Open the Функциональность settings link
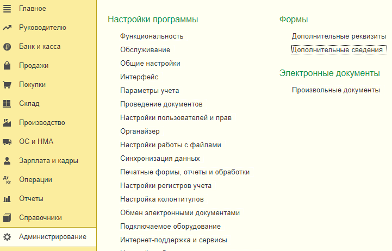392x251 pixels. 152,36
